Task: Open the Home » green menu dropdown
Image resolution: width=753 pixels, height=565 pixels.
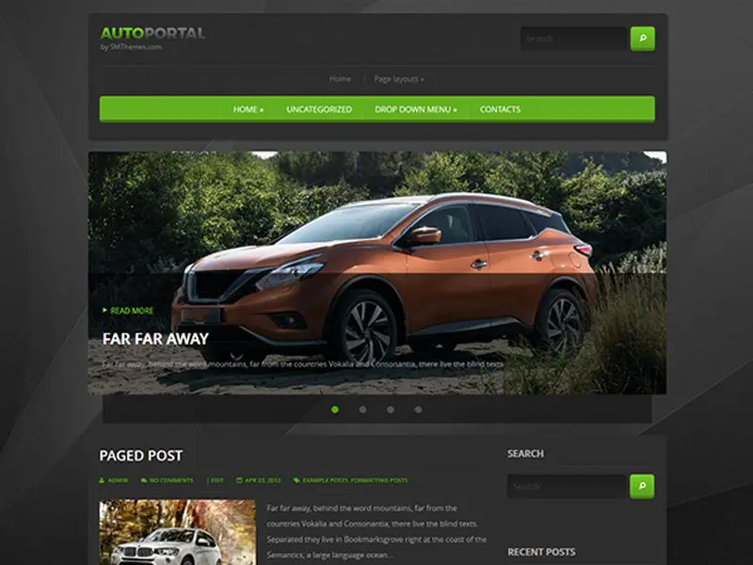Action: [248, 109]
